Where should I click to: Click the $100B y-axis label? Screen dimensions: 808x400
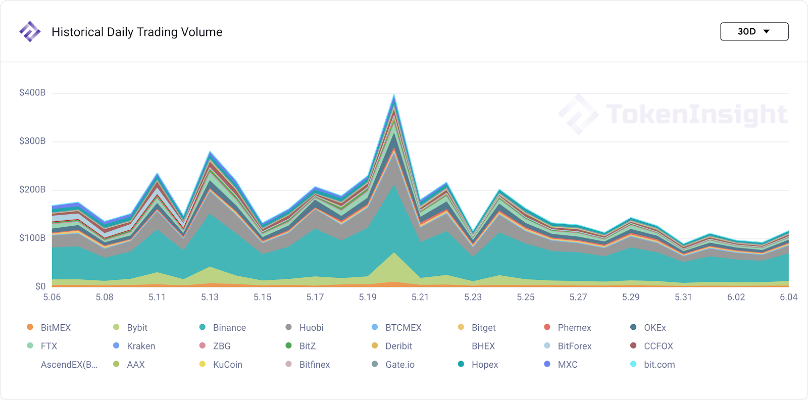tap(32, 238)
